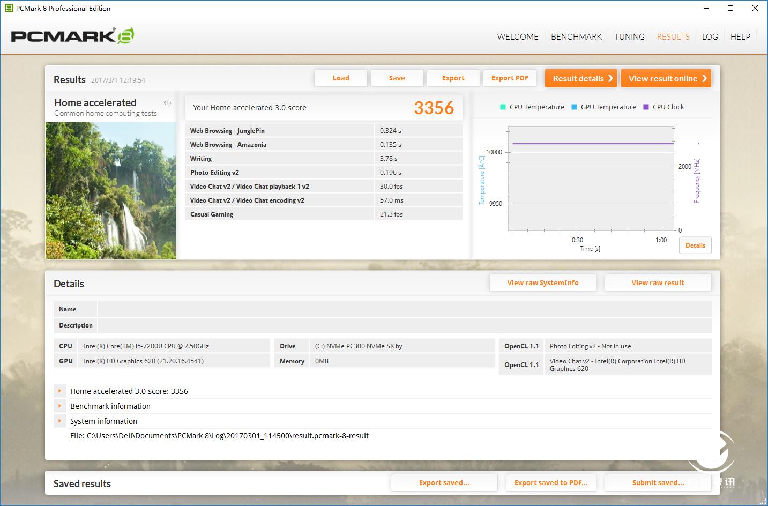Open Result details
768x506 pixels.
(x=580, y=78)
